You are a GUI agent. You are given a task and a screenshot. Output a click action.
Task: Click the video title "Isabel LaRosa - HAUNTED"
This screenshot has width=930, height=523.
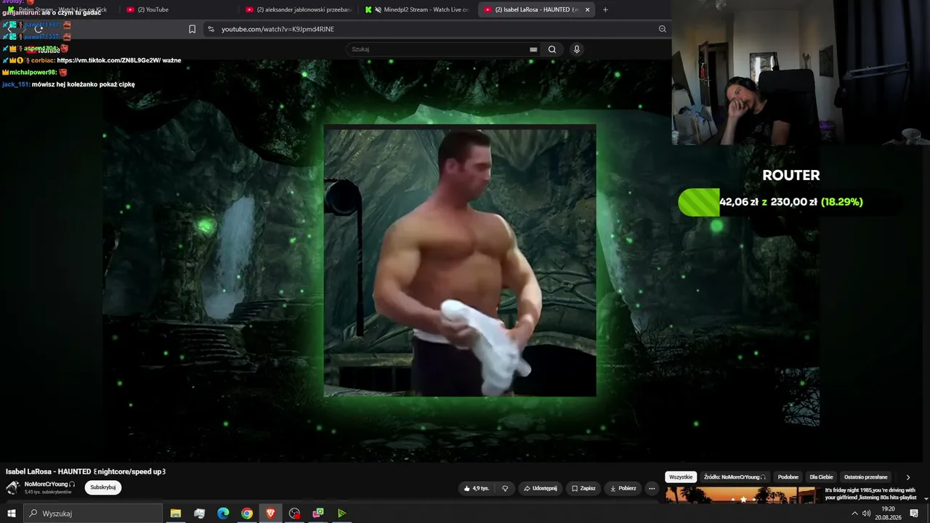pyautogui.click(x=86, y=471)
